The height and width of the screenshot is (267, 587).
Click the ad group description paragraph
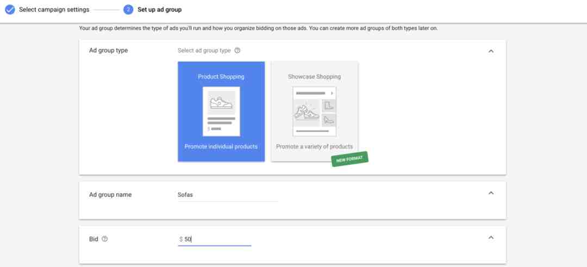(x=258, y=28)
